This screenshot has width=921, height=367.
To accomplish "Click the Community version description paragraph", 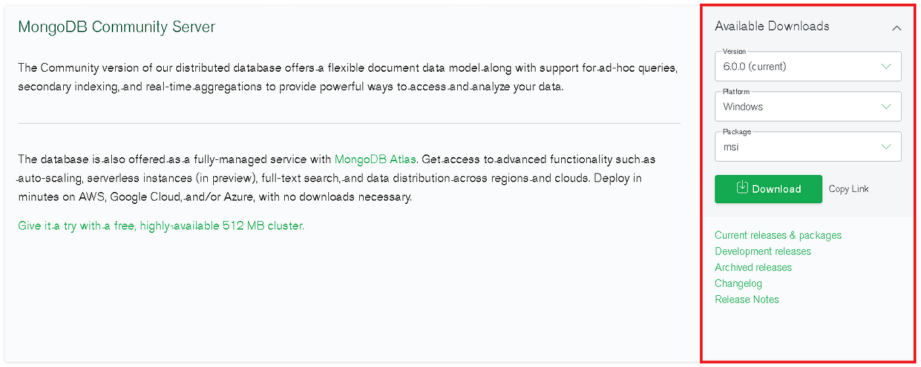I will point(347,77).
